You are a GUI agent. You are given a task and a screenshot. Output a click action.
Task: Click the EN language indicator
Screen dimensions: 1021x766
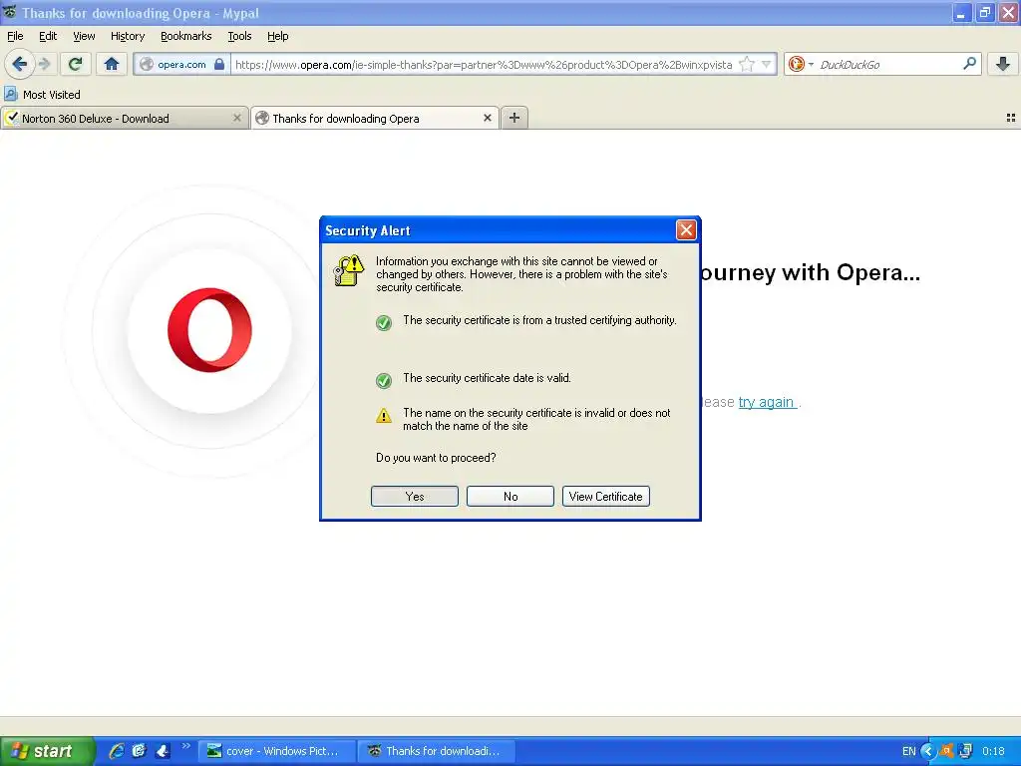click(909, 751)
